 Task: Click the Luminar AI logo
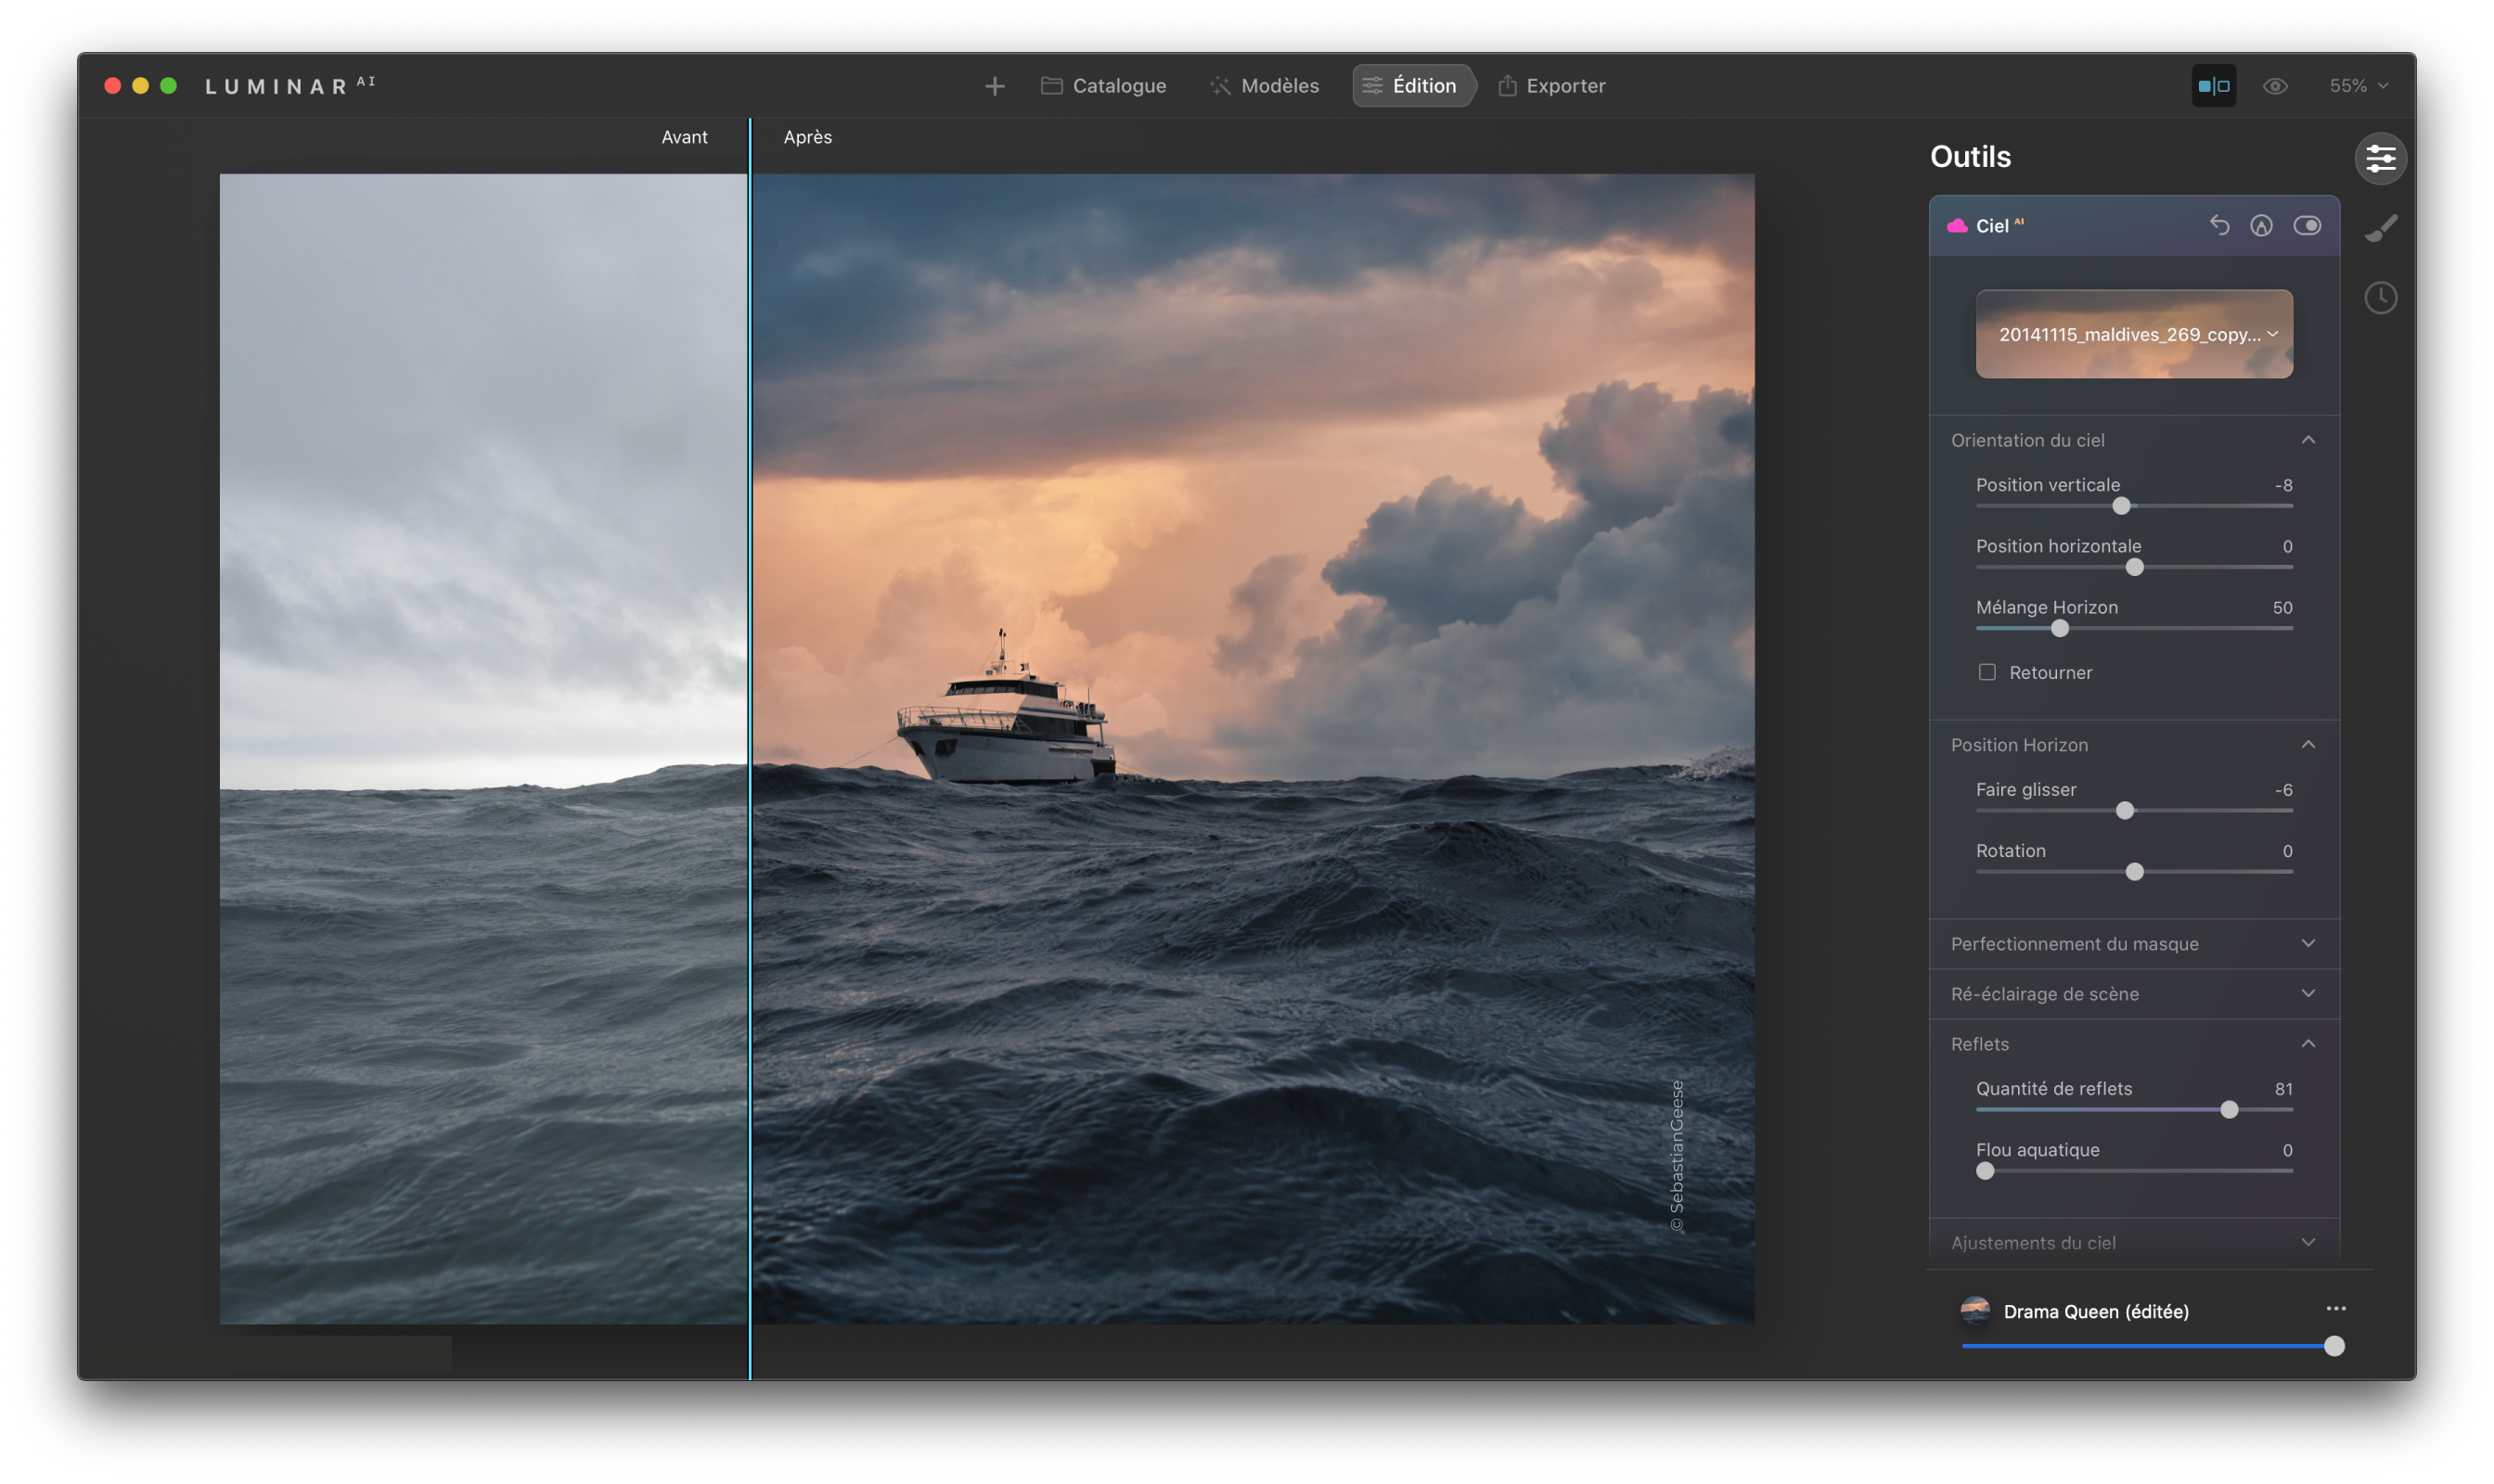click(x=289, y=86)
